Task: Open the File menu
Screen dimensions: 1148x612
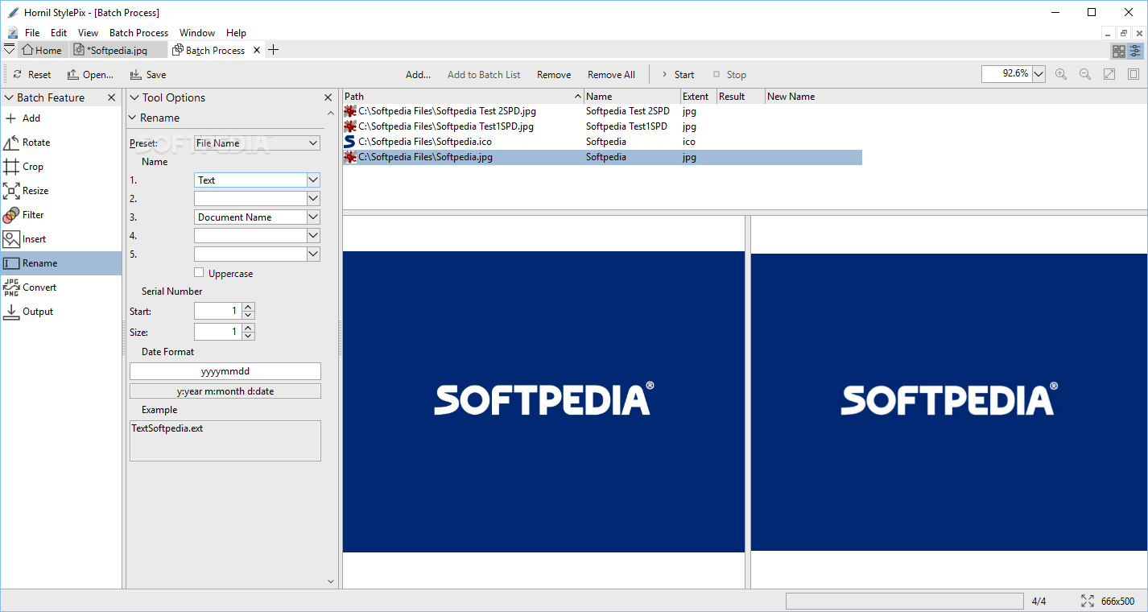Action: tap(32, 33)
